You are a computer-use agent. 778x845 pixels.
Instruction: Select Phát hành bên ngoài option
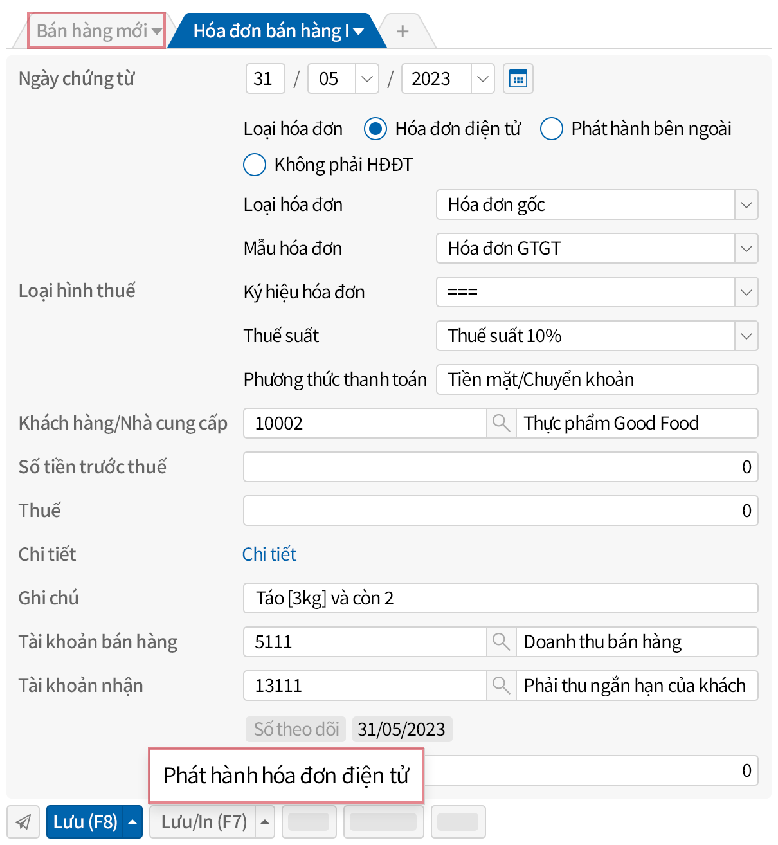[552, 129]
